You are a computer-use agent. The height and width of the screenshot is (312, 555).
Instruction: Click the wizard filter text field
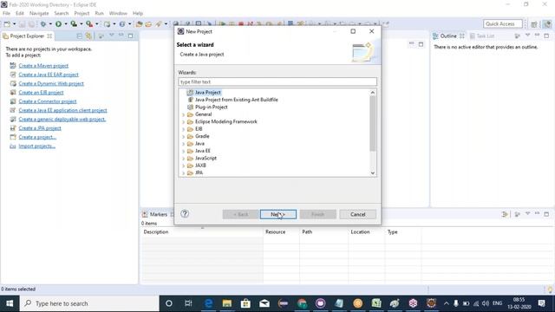[x=277, y=81]
